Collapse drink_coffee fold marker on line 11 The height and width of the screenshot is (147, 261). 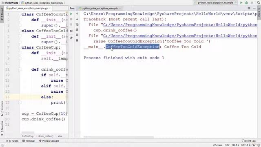pos(20,69)
